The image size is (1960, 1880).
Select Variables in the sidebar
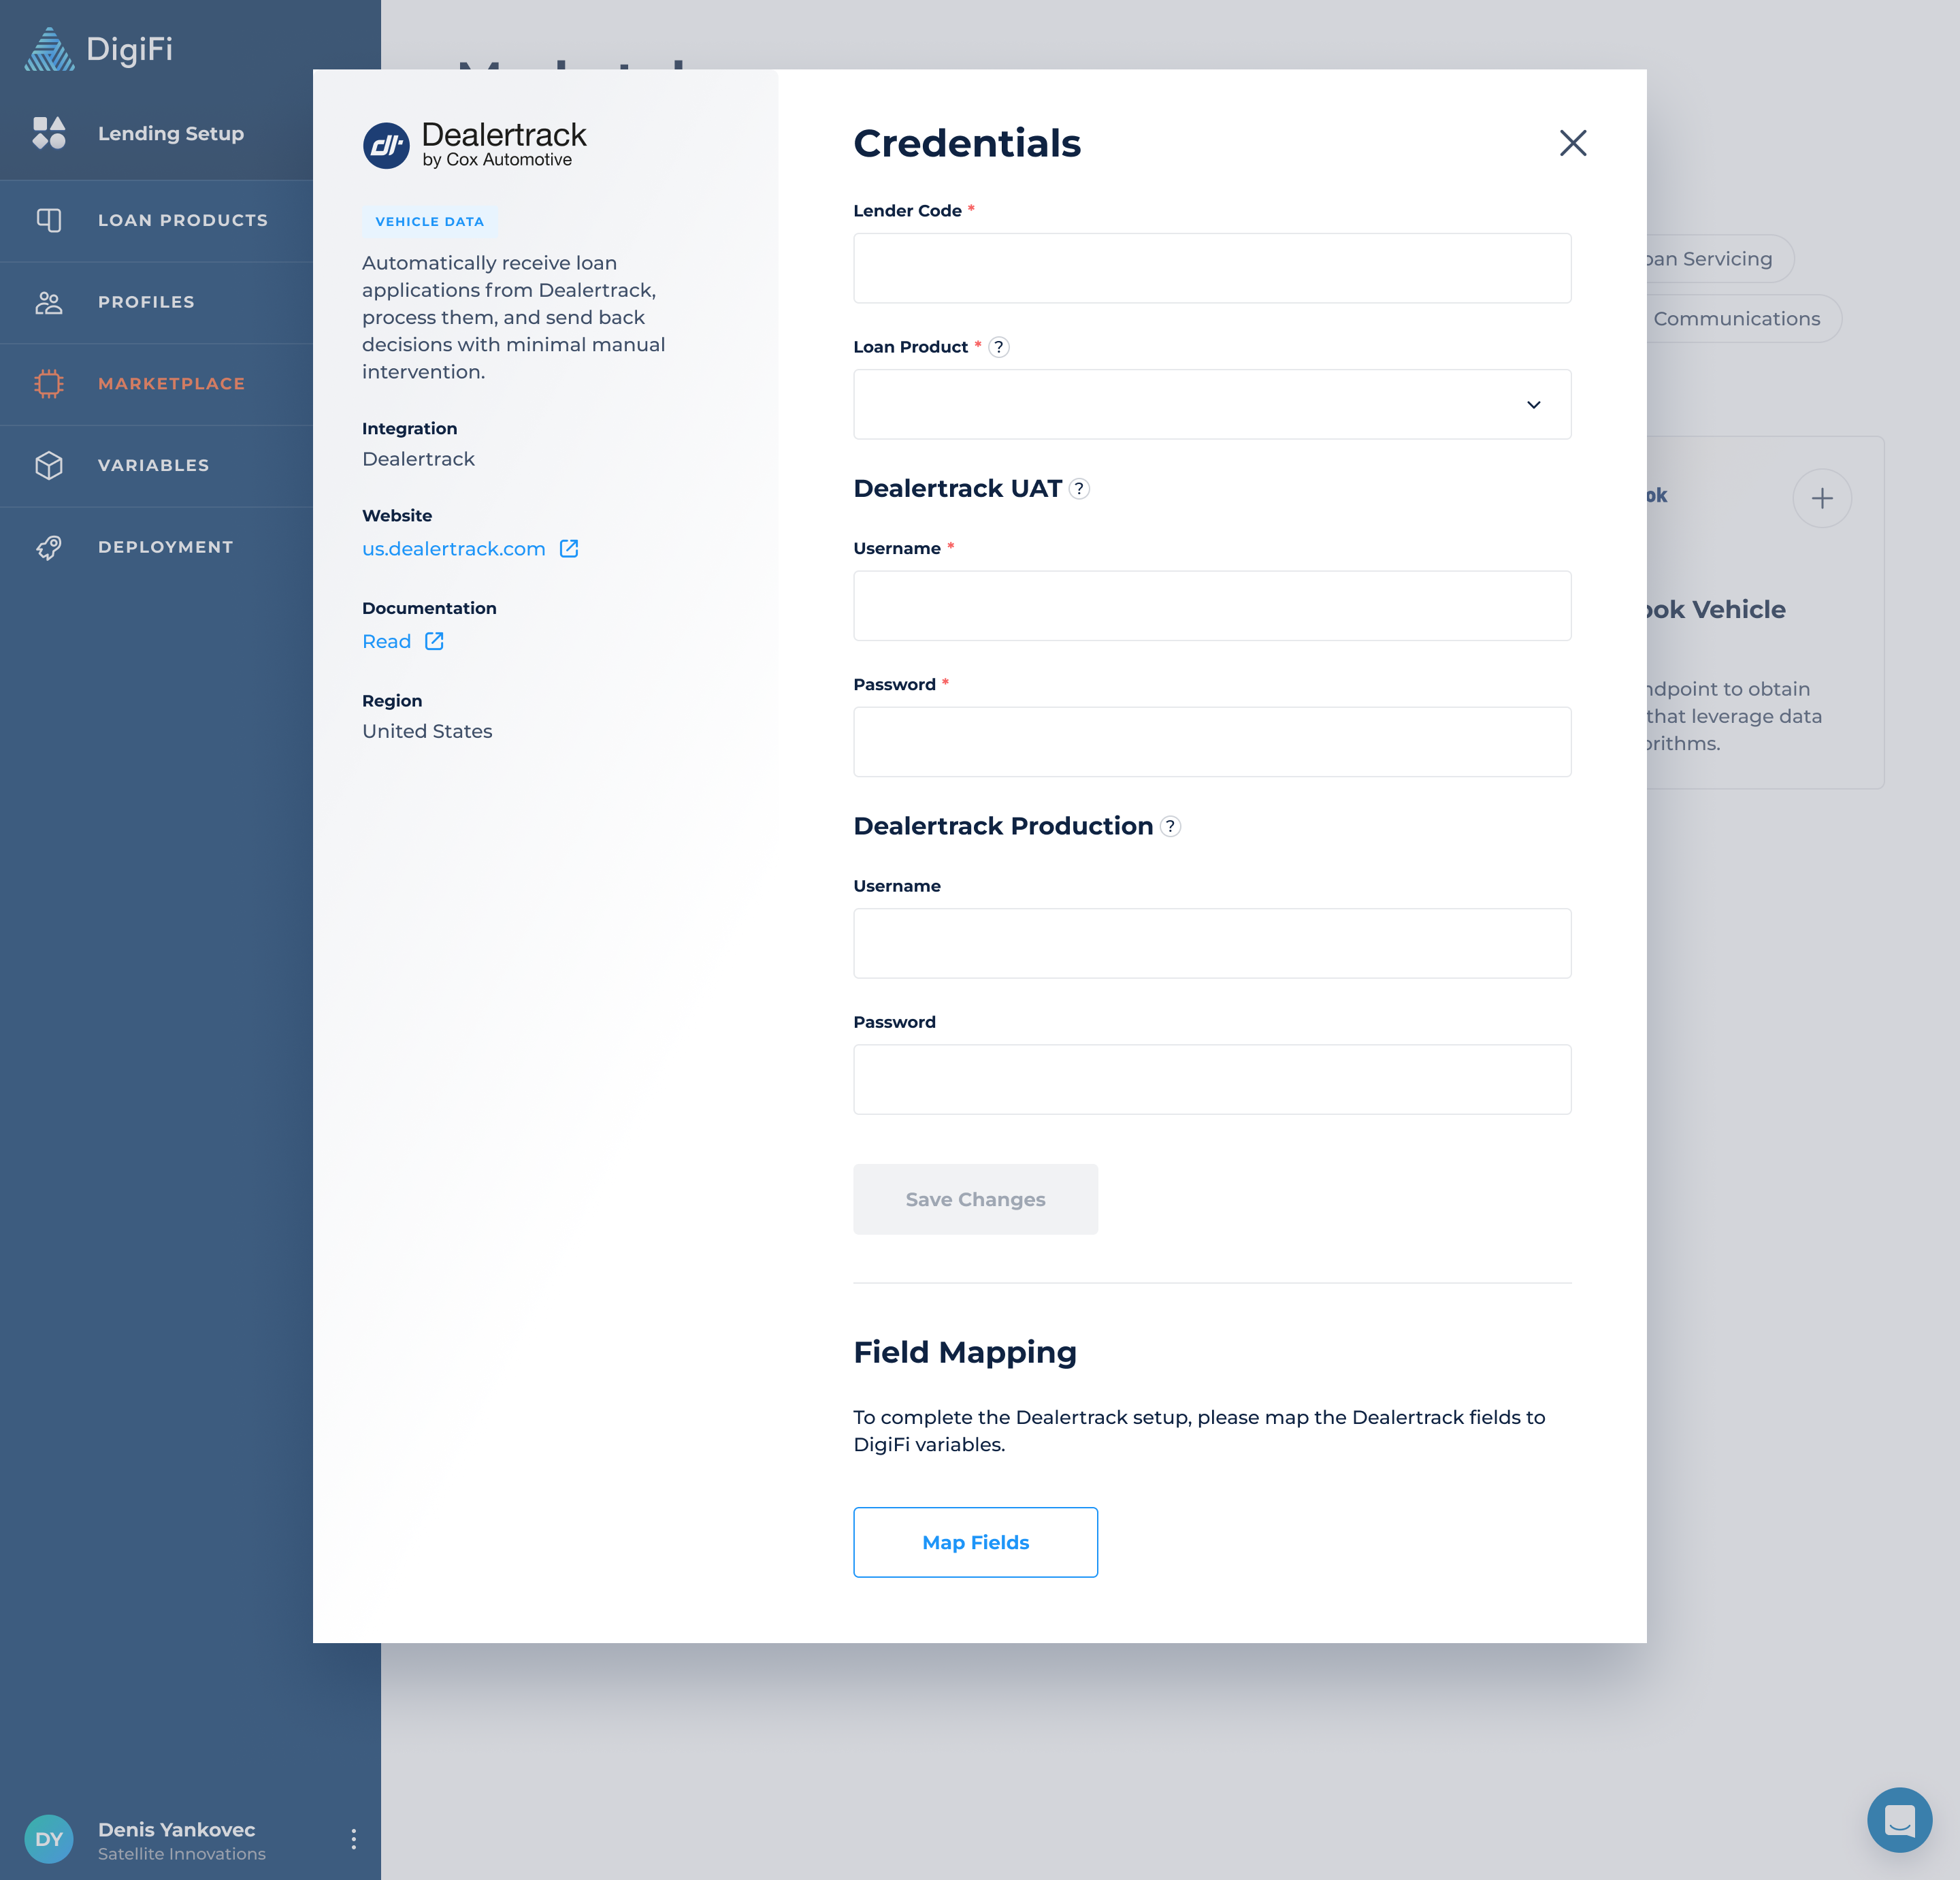click(153, 465)
